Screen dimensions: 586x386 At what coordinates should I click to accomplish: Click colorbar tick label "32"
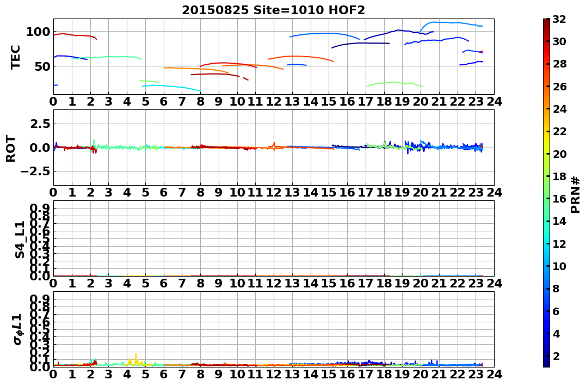[559, 19]
